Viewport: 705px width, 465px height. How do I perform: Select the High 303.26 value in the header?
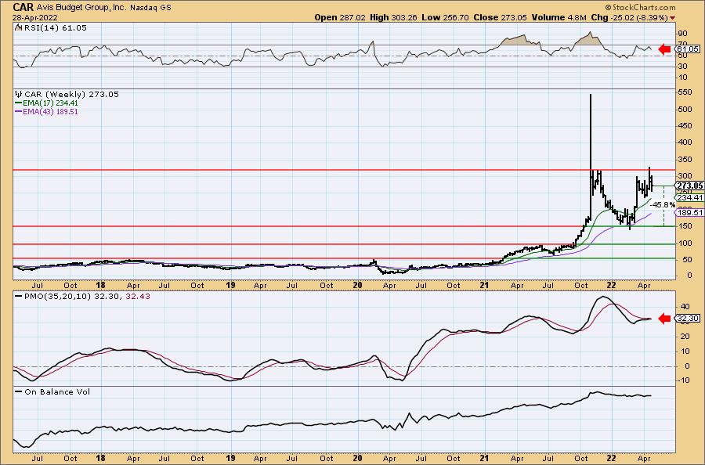click(393, 17)
